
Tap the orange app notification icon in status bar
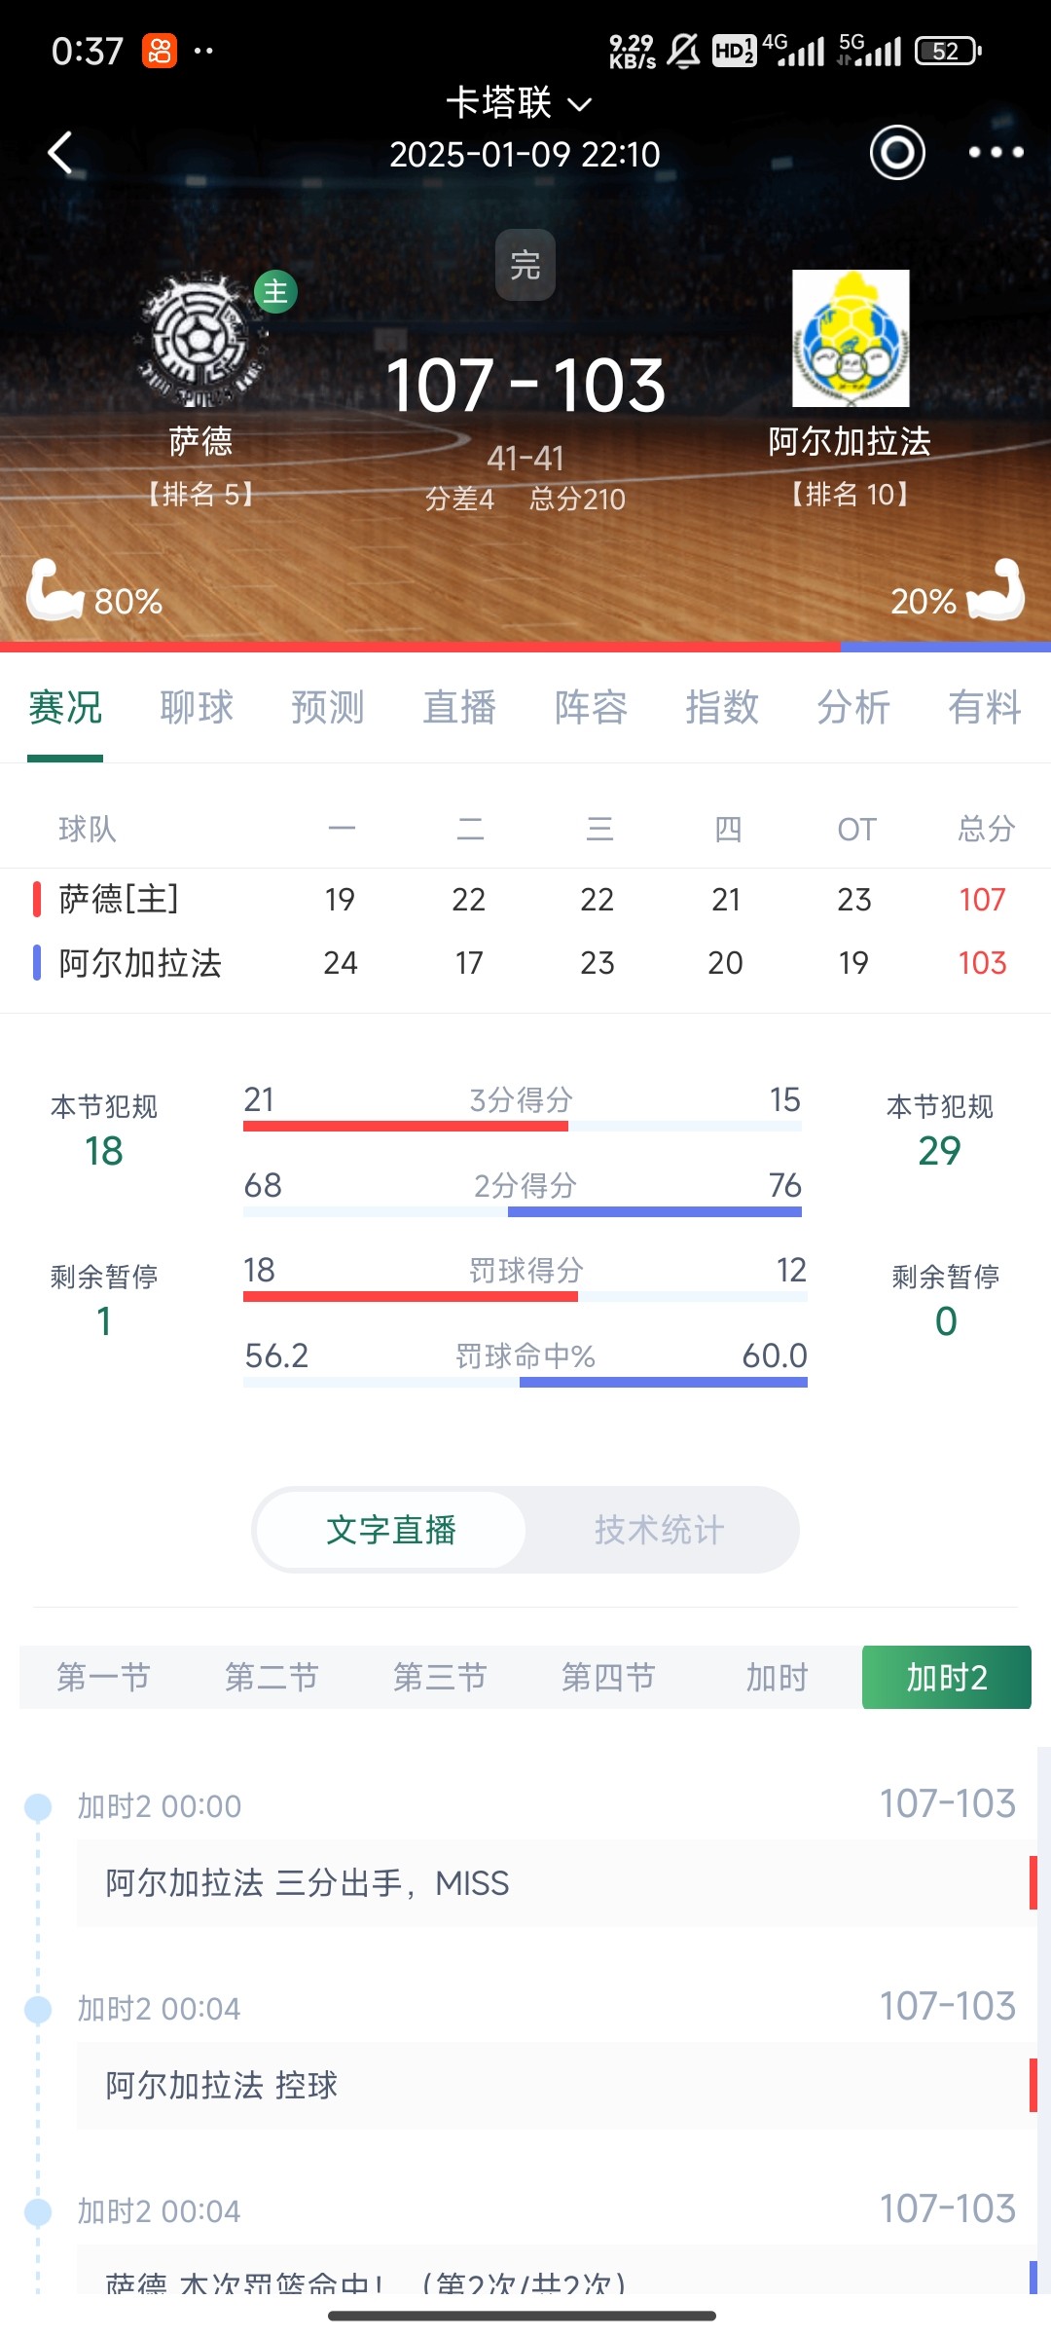(x=160, y=51)
